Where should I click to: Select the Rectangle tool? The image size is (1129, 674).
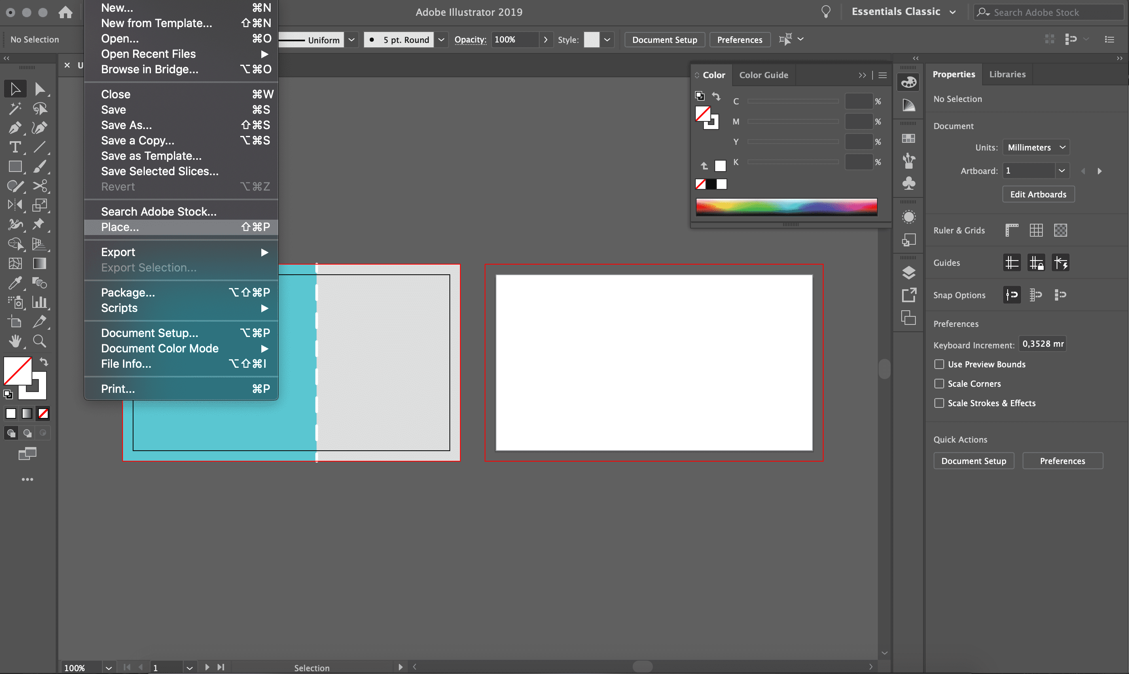15,167
